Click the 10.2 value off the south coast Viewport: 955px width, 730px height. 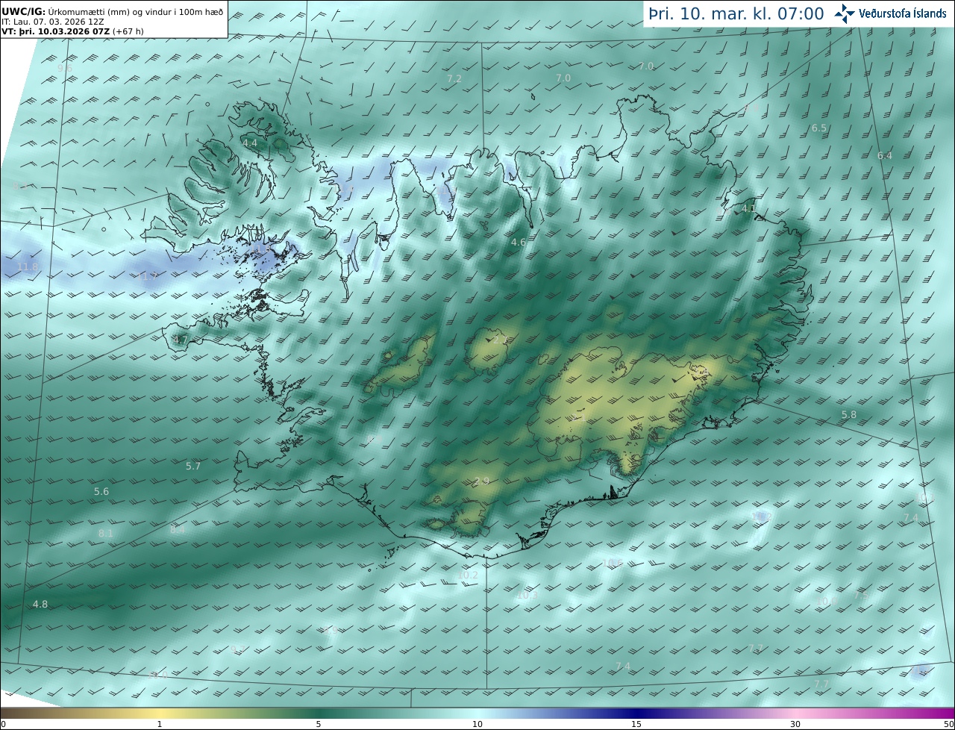coord(468,575)
